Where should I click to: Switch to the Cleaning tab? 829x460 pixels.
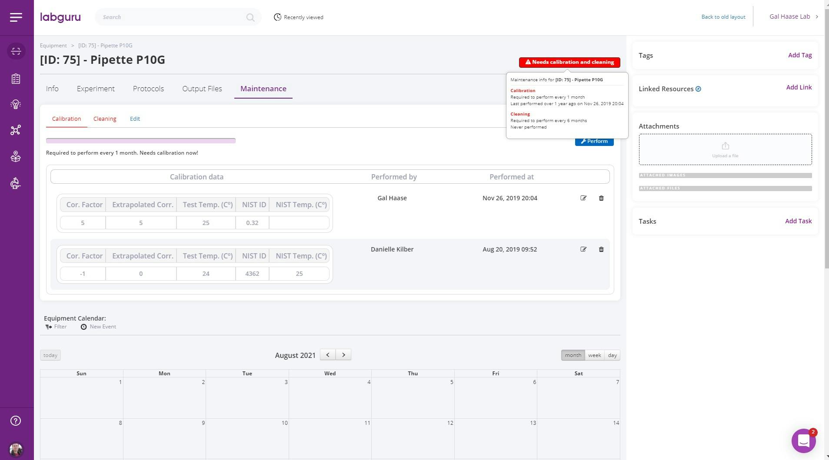pyautogui.click(x=105, y=119)
